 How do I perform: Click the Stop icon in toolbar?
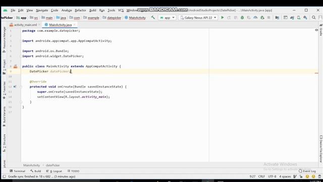point(269,18)
